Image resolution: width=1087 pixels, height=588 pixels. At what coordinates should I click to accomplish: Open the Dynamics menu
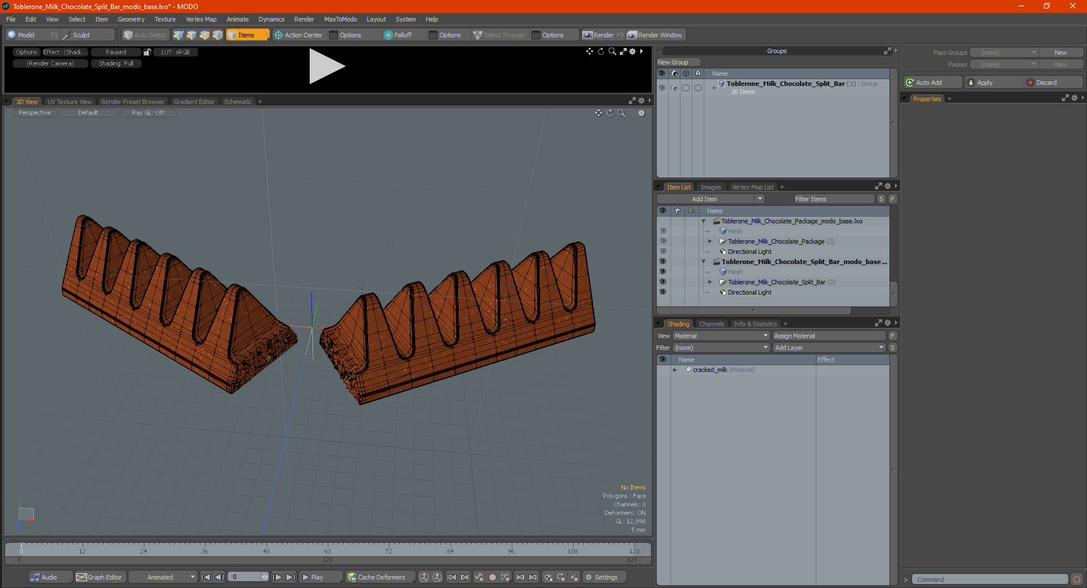[x=271, y=19]
